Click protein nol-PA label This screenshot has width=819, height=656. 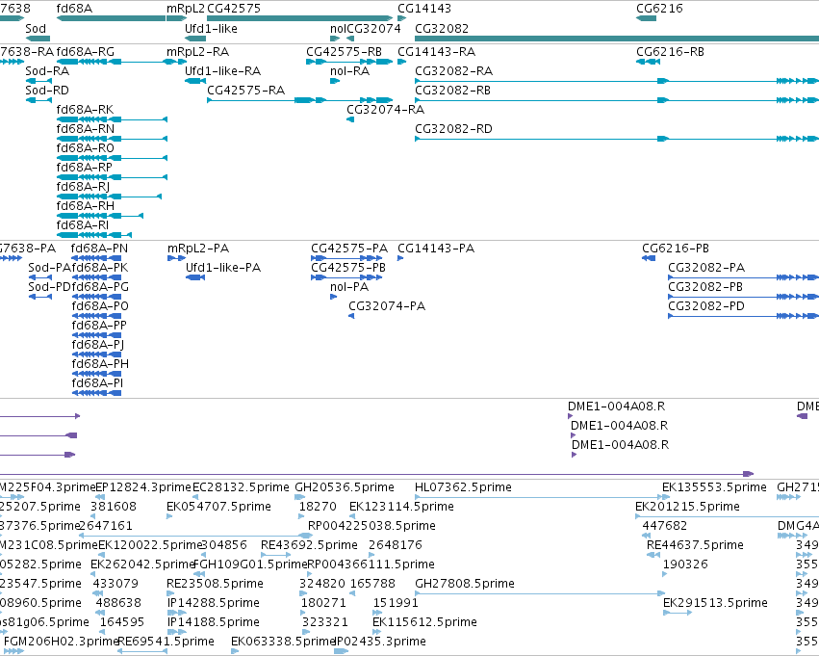(349, 287)
